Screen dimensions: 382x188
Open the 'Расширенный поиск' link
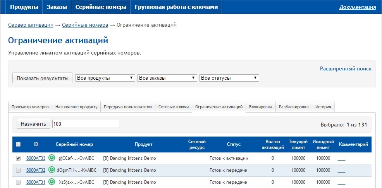[x=346, y=68]
